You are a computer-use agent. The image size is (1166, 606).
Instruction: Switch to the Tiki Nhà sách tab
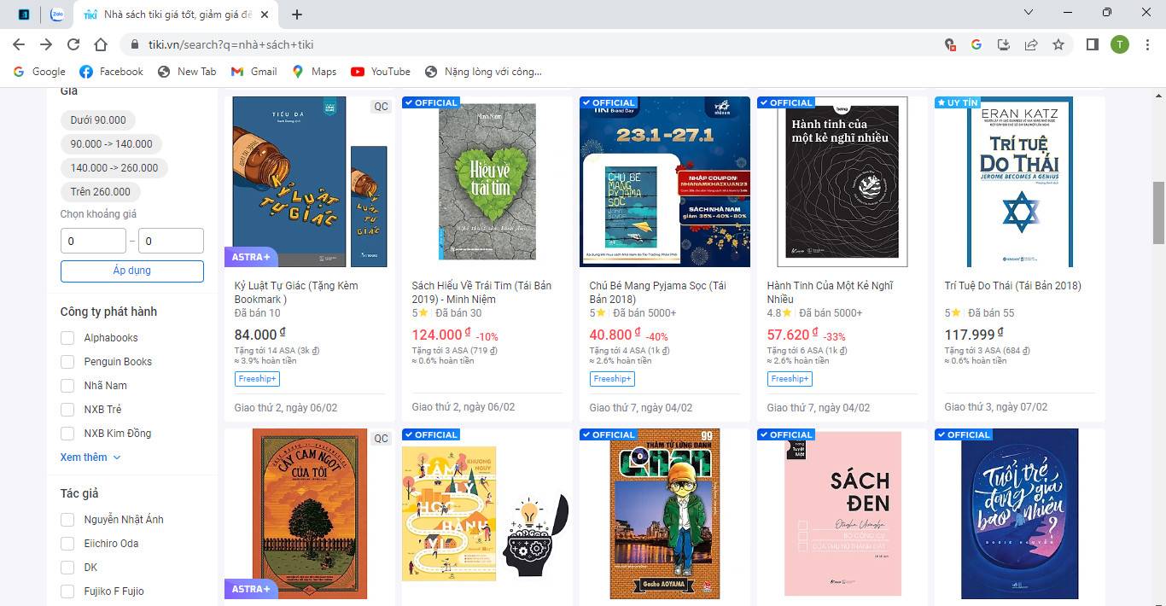175,15
